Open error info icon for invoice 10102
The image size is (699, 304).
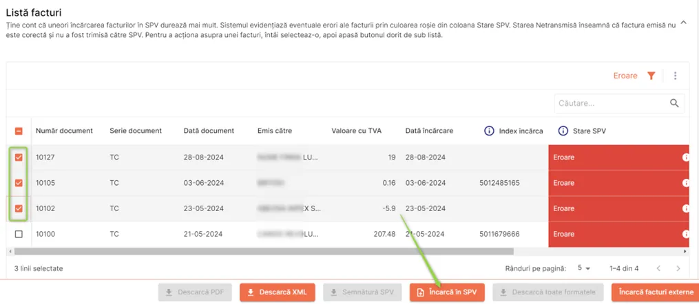[x=686, y=208]
